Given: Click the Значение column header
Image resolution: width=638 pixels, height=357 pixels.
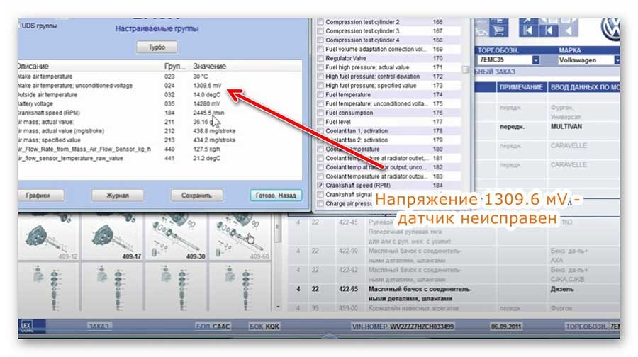Looking at the screenshot, I should 210,67.
